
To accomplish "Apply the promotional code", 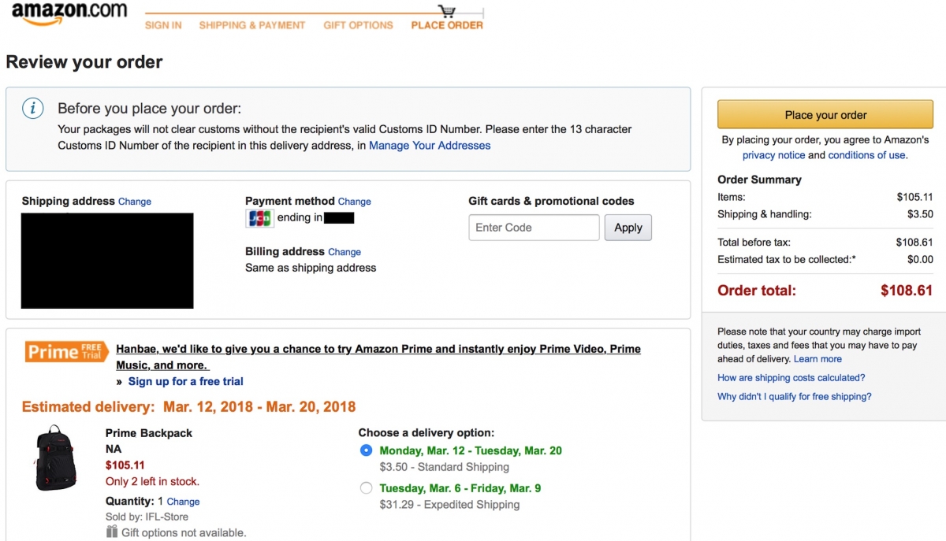I will point(628,228).
